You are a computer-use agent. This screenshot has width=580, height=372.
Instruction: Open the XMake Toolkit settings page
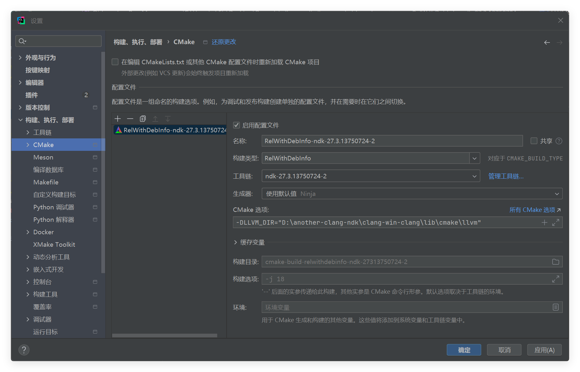54,244
